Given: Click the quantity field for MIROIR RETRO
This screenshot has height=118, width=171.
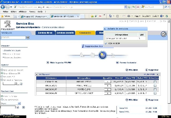Looking at the screenshot, I should click(108, 82).
